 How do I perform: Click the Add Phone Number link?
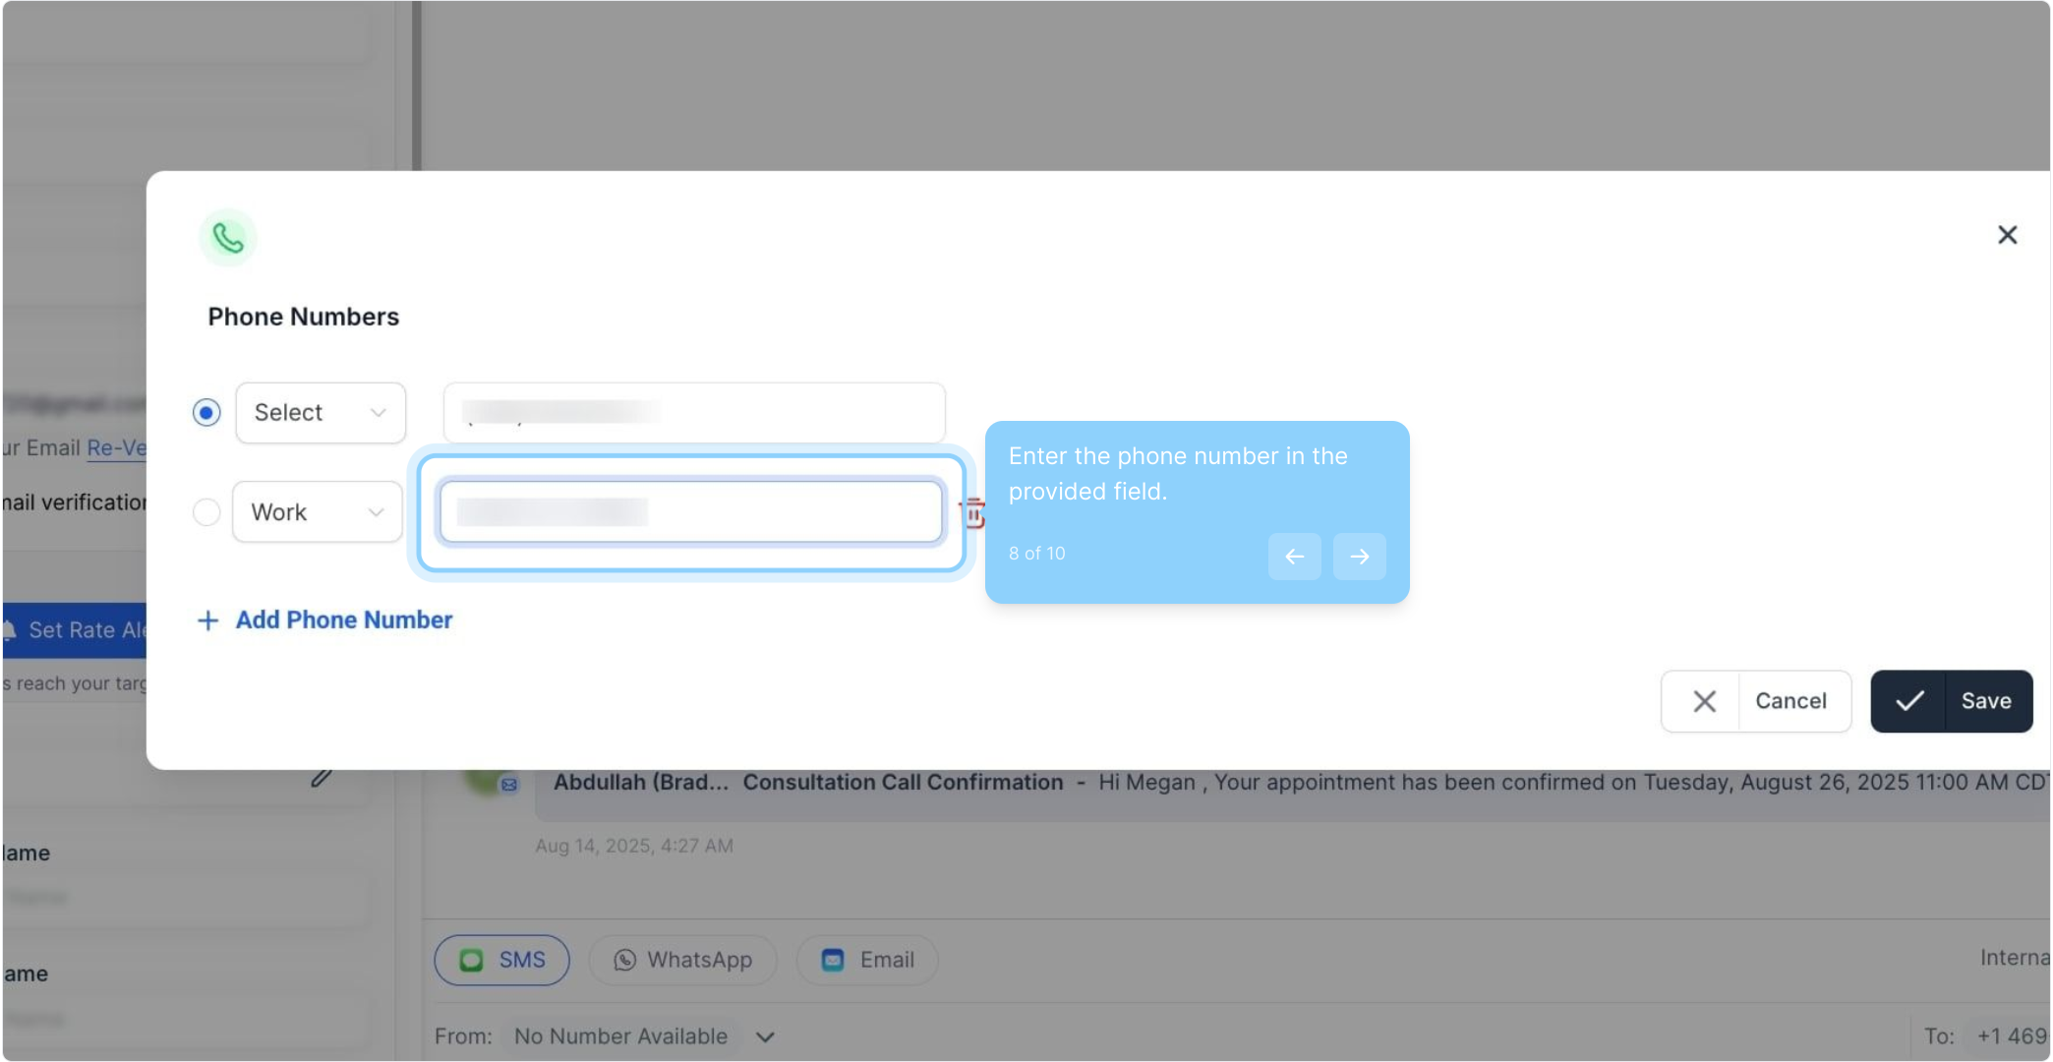click(343, 620)
